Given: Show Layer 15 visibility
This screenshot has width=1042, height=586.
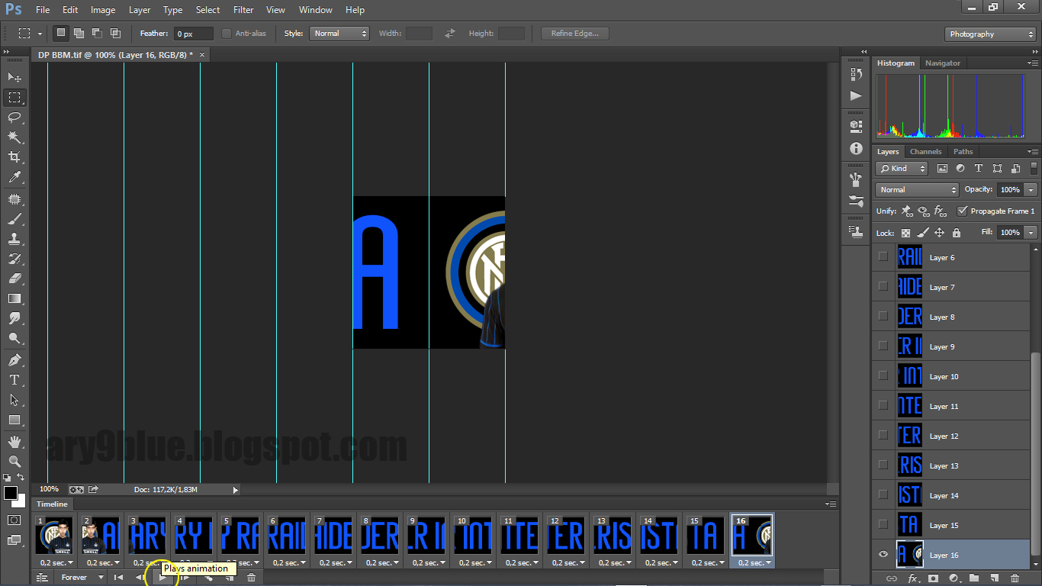Looking at the screenshot, I should [x=883, y=524].
